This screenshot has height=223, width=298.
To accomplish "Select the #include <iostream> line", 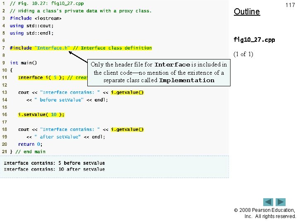I will coord(36,19).
